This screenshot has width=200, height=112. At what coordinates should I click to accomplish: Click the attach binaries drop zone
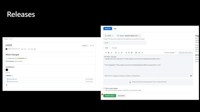click(148, 82)
